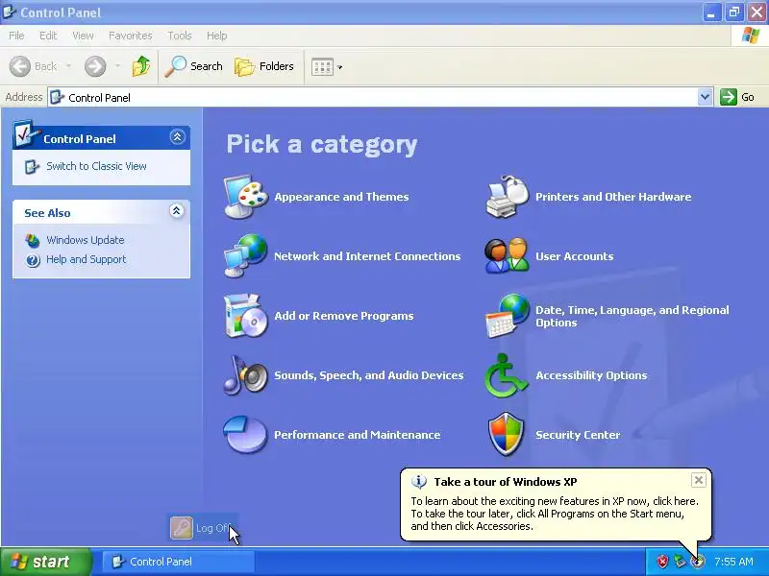The height and width of the screenshot is (576, 769).
Task: Click the Windows Update icon in See Also
Action: tap(33, 240)
